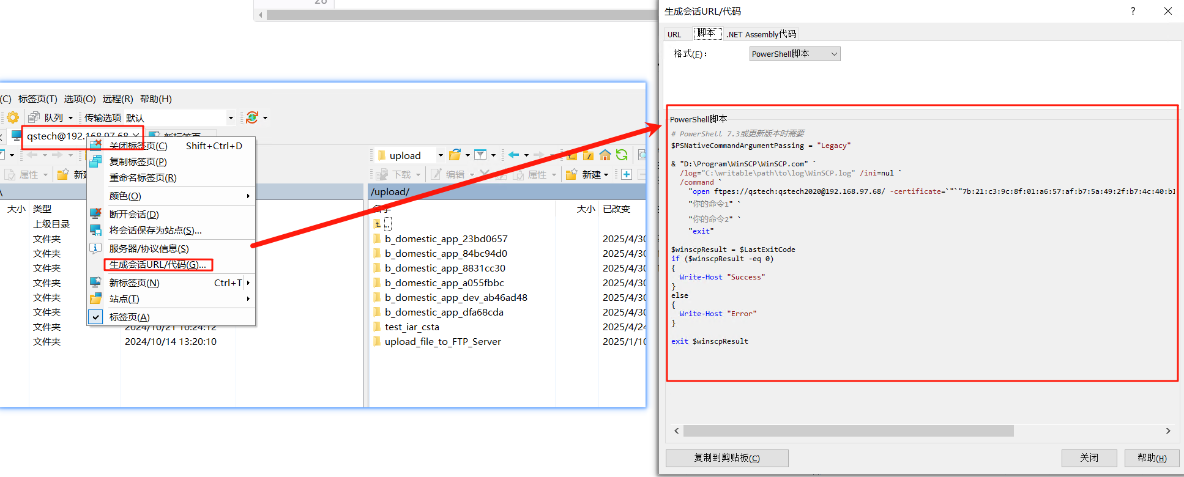Open the dropdown arrow next to the remote back arrow
Image resolution: width=1184 pixels, height=477 pixels.
526,155
